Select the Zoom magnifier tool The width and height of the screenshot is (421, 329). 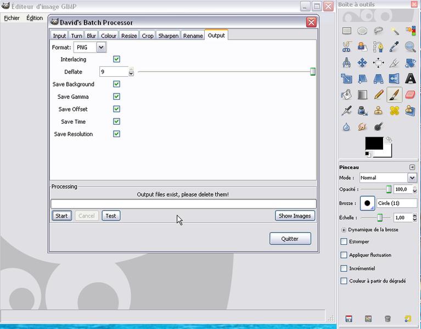pyautogui.click(x=410, y=47)
